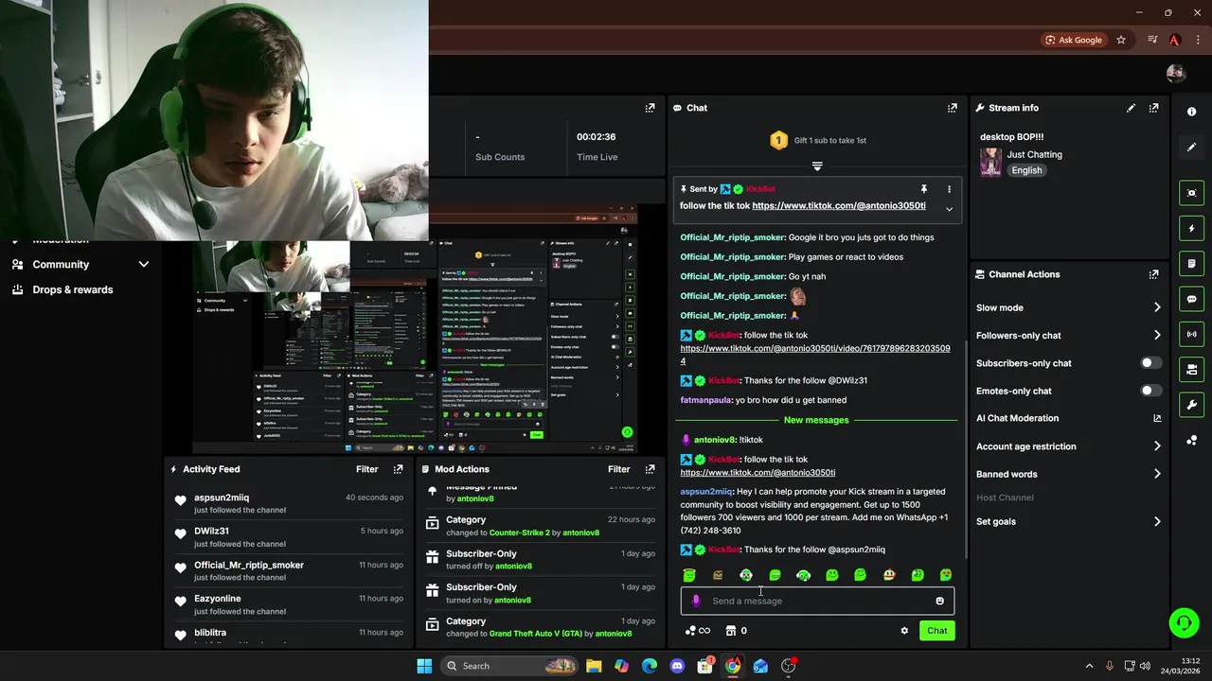Select Eazyonline in the Activity Feed

[218, 599]
